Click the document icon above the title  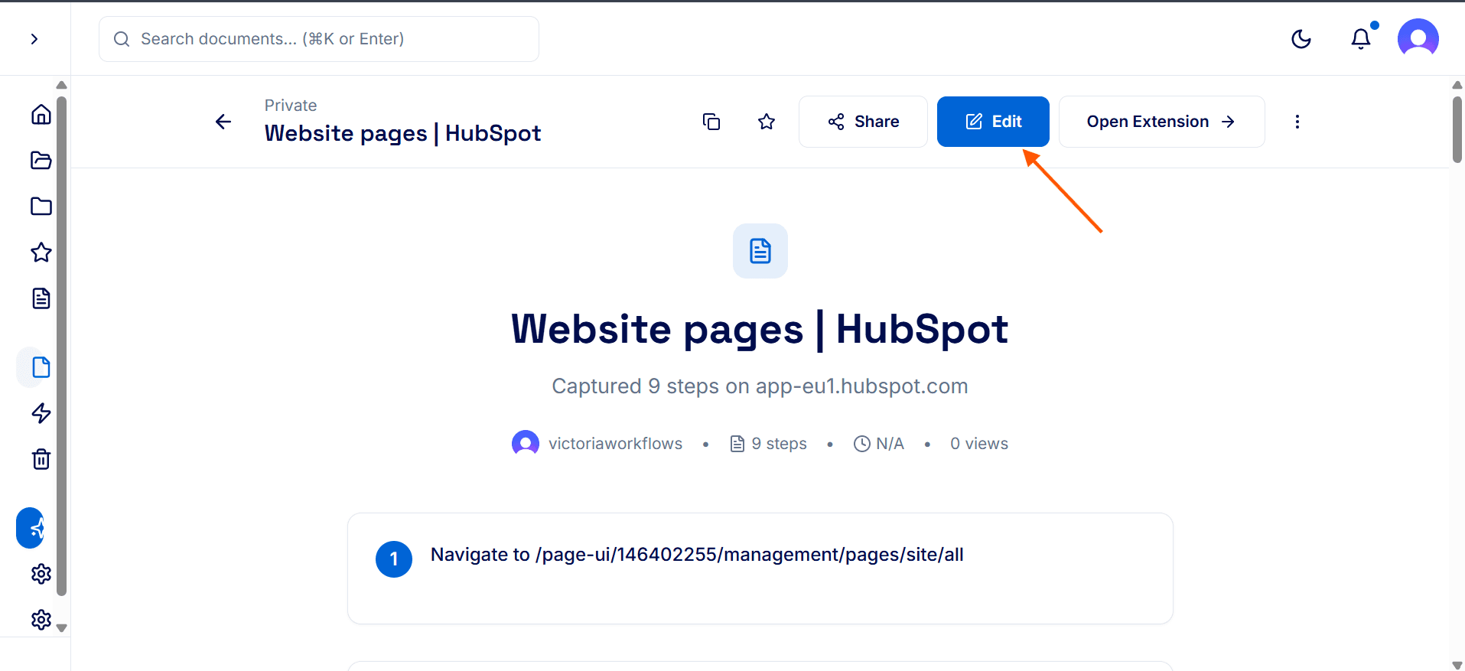pyautogui.click(x=760, y=251)
